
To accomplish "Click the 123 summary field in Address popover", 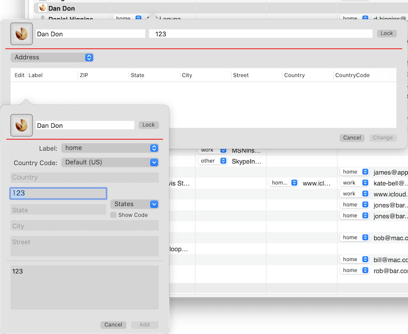I will [x=261, y=34].
